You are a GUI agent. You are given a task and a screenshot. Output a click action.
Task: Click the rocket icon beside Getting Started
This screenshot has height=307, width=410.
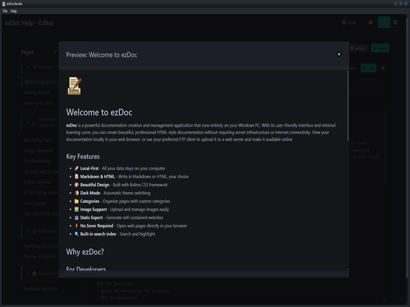(x=34, y=67)
